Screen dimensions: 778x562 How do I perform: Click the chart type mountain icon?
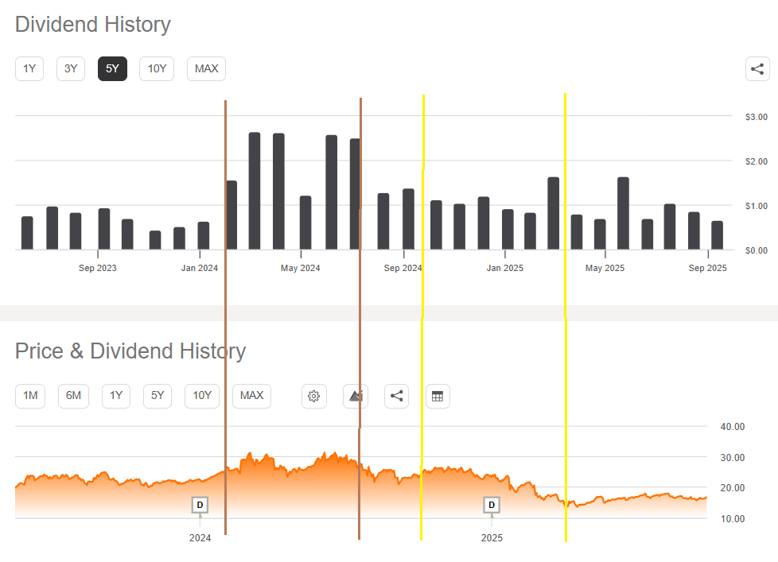[x=355, y=396]
